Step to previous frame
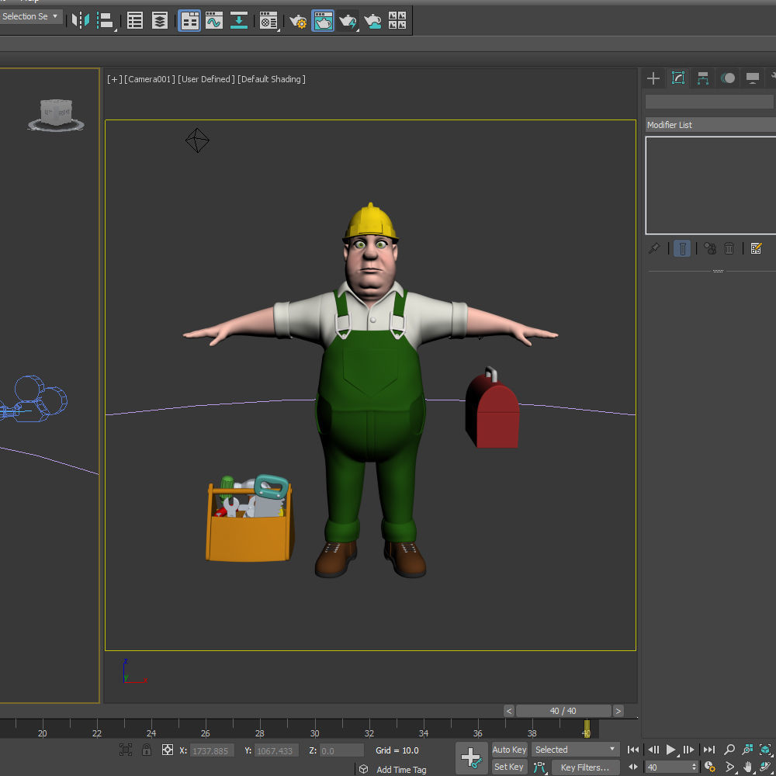Viewport: 776px width, 776px height. [x=653, y=750]
